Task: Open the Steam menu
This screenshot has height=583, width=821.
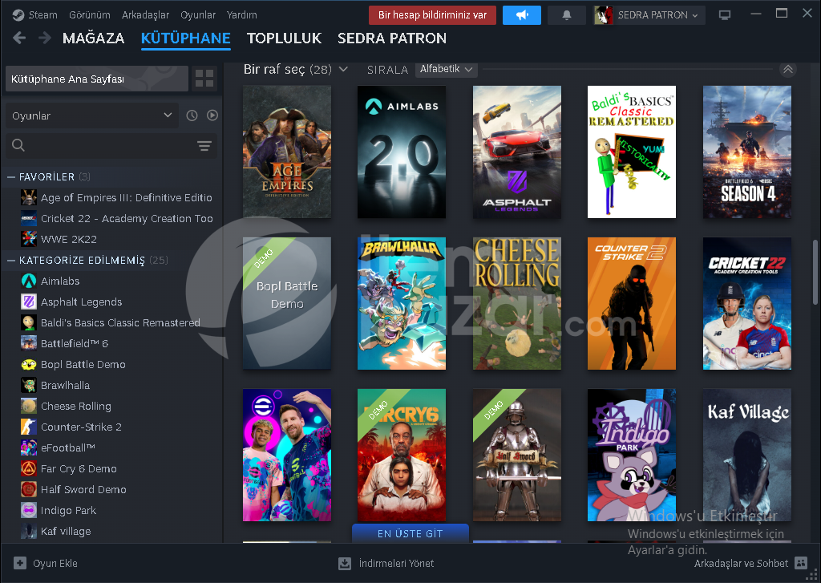Action: pos(43,15)
